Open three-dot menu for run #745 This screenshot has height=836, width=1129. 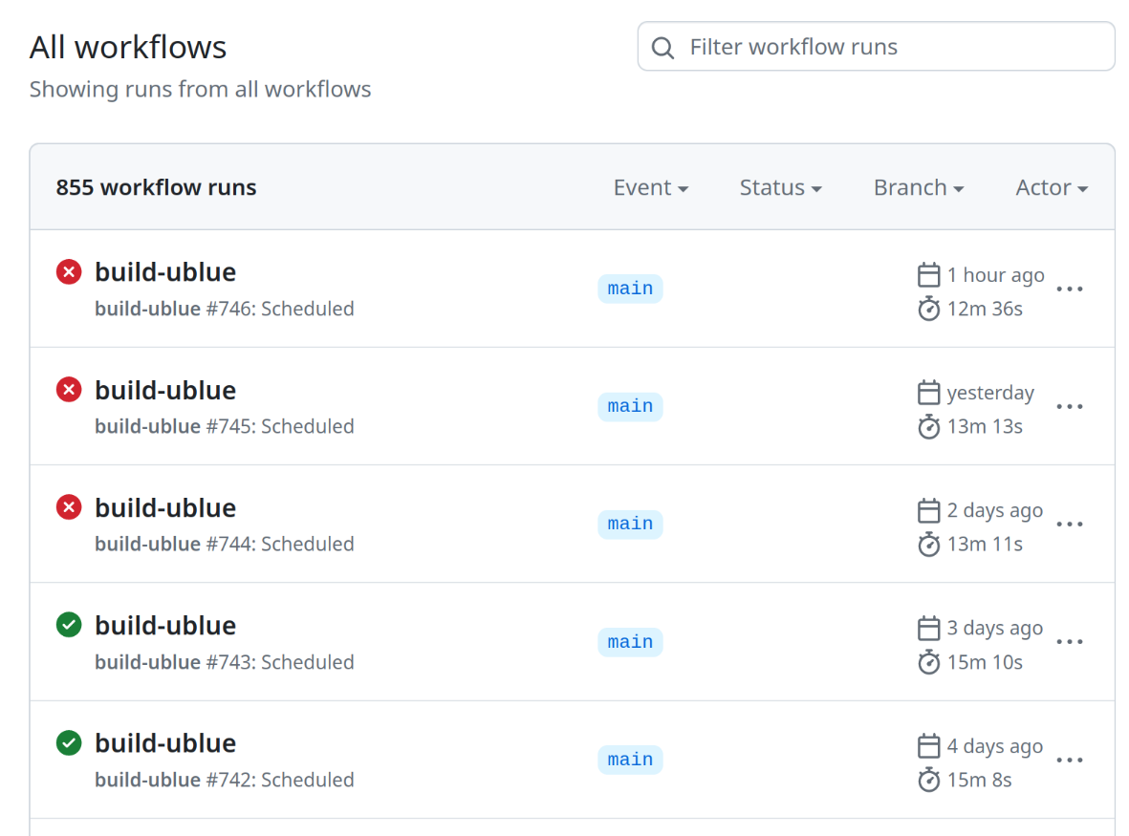point(1070,406)
